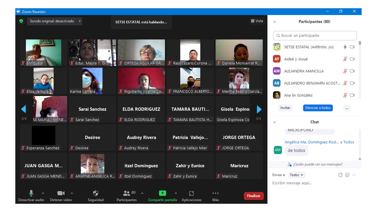Click the Invitar button
Image resolution: width=377 pixels, height=212 pixels.
click(285, 108)
